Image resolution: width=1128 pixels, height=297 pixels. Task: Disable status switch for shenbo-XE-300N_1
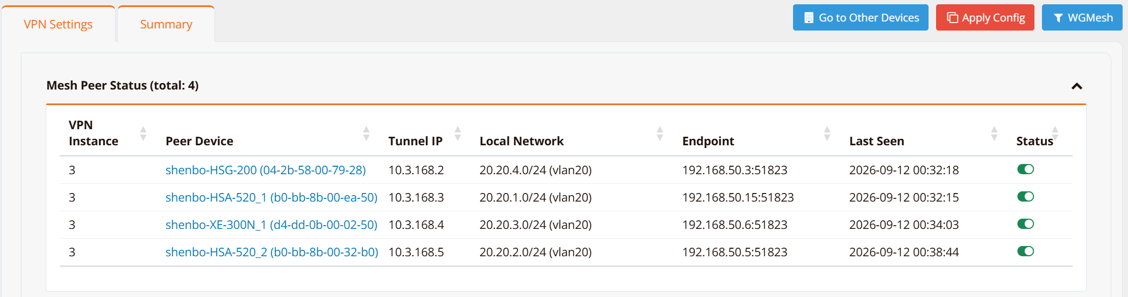tap(1025, 224)
